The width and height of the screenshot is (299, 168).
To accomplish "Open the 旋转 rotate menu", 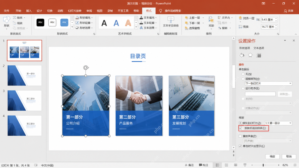I will (x=224, y=28).
